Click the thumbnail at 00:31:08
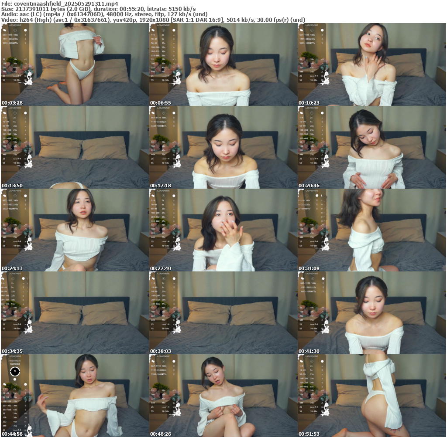 (371, 230)
